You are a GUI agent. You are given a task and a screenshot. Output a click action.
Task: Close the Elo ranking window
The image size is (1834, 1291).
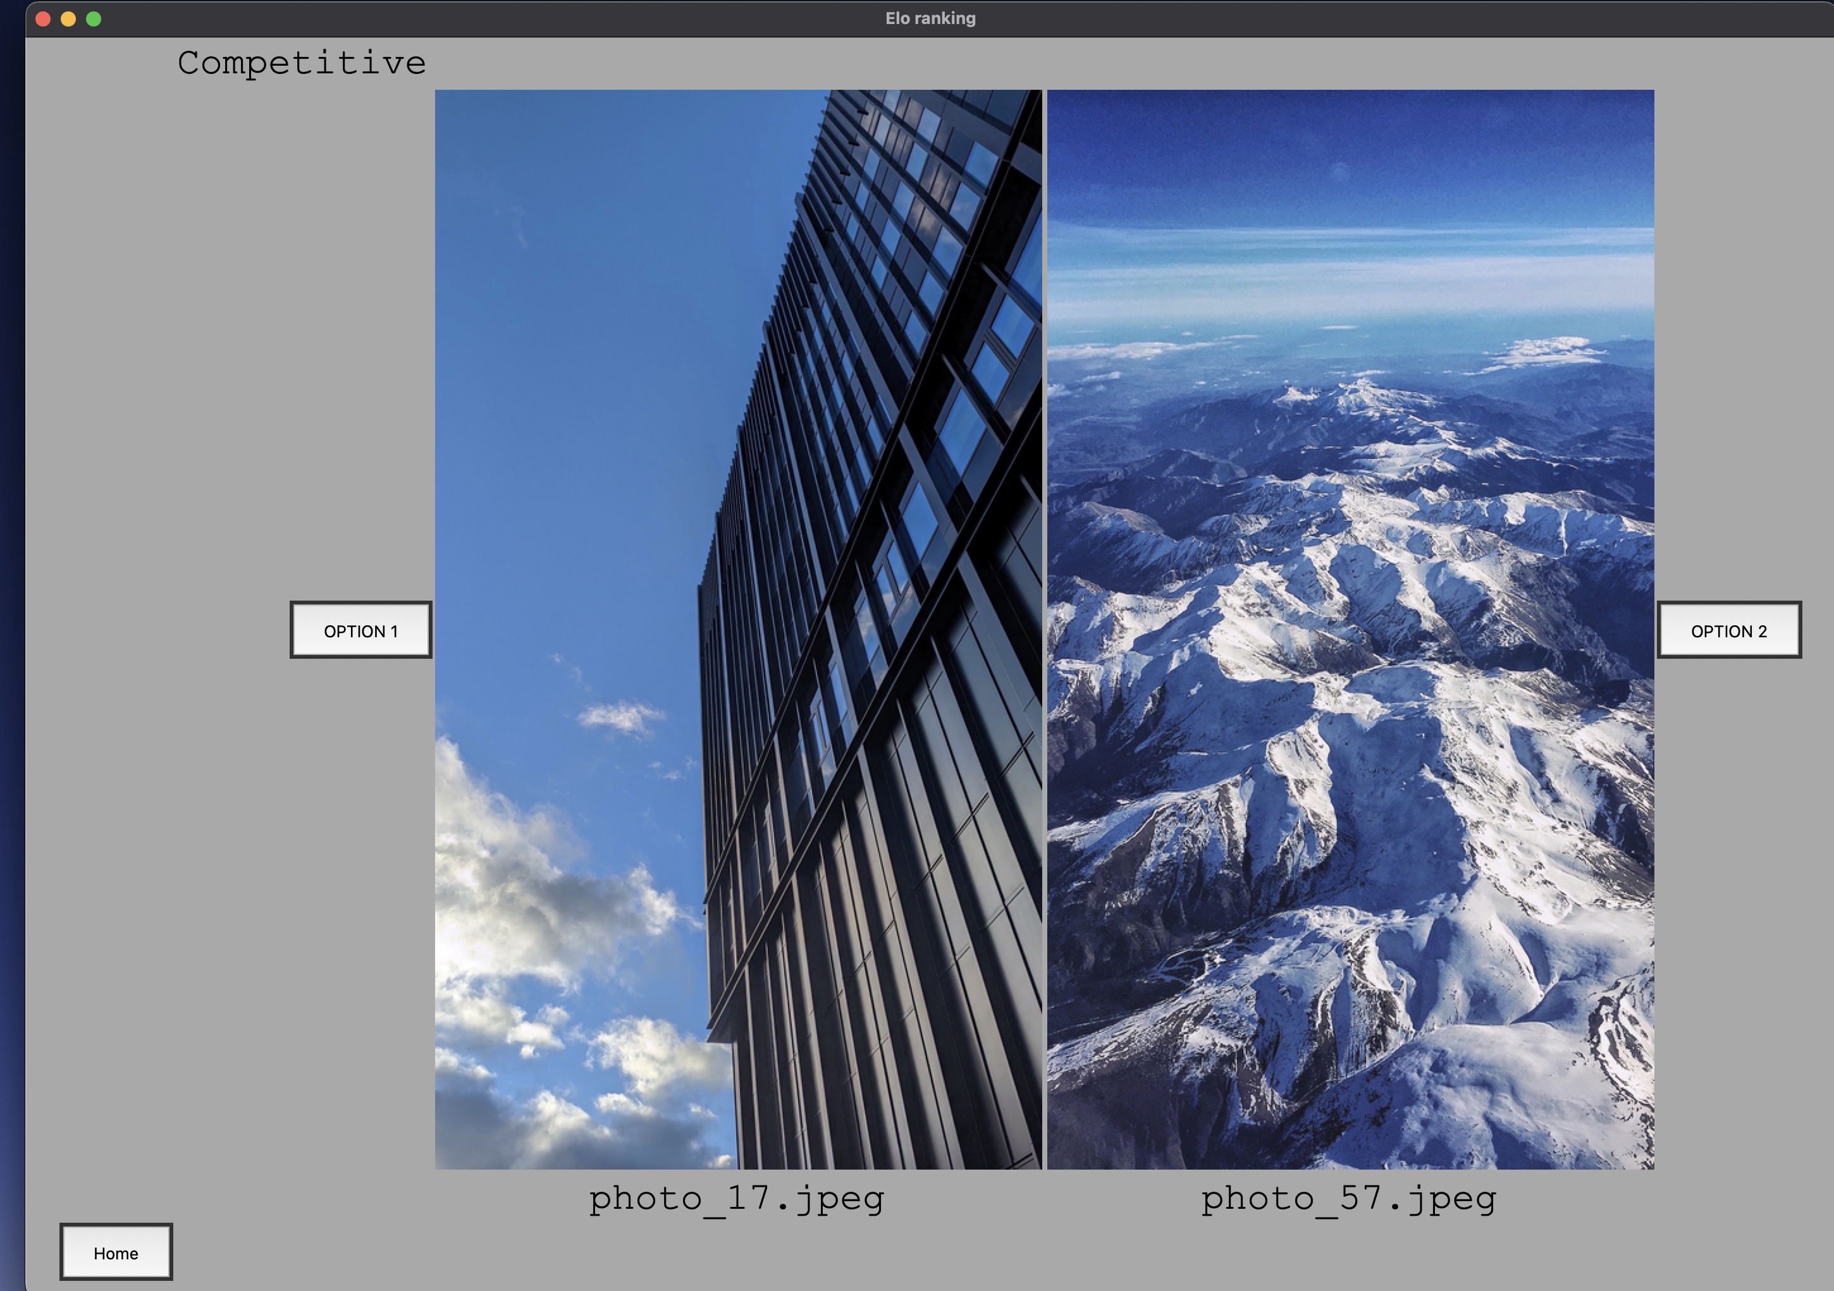[x=43, y=19]
